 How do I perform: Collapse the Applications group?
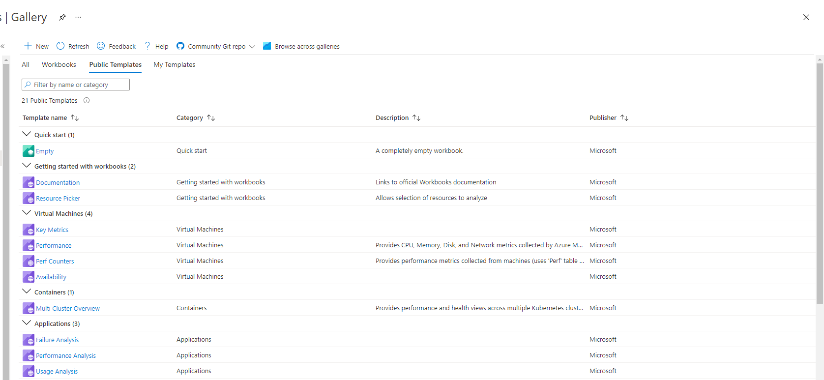click(27, 323)
